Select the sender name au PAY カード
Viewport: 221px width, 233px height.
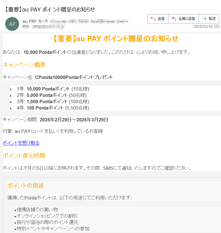pos(35,21)
